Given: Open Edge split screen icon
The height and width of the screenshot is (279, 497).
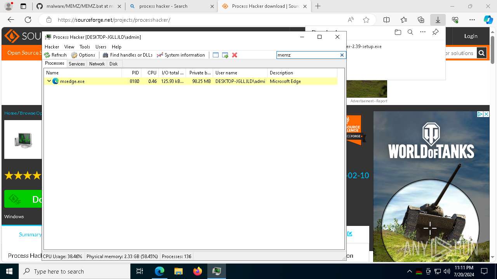Looking at the screenshot, I should coord(387,20).
